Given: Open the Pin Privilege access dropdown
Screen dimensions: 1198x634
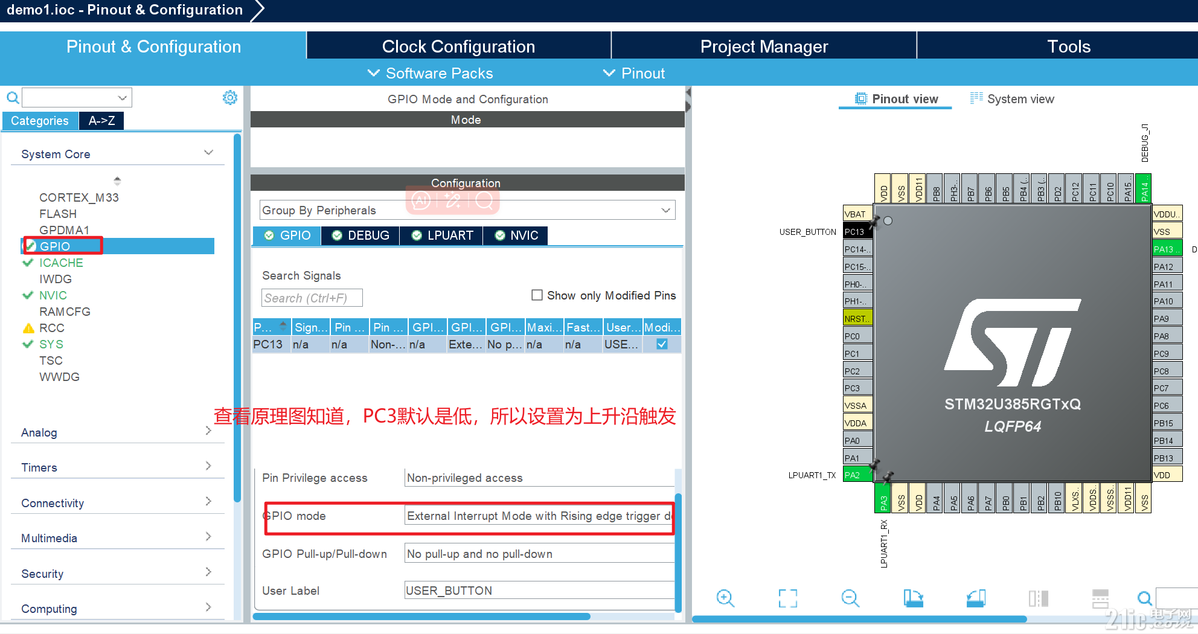Looking at the screenshot, I should coord(539,478).
